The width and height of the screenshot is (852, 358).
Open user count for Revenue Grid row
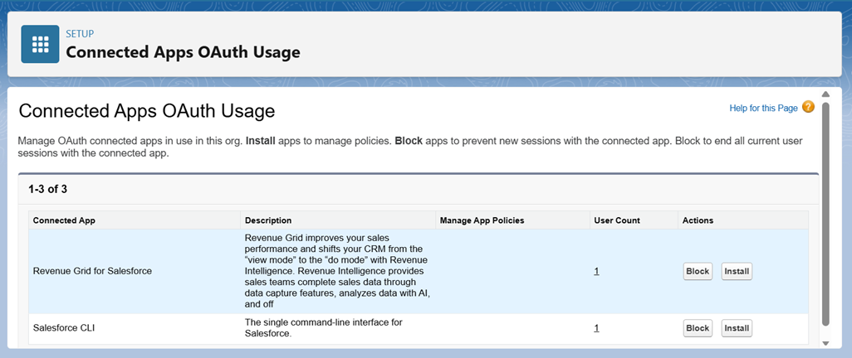point(596,271)
